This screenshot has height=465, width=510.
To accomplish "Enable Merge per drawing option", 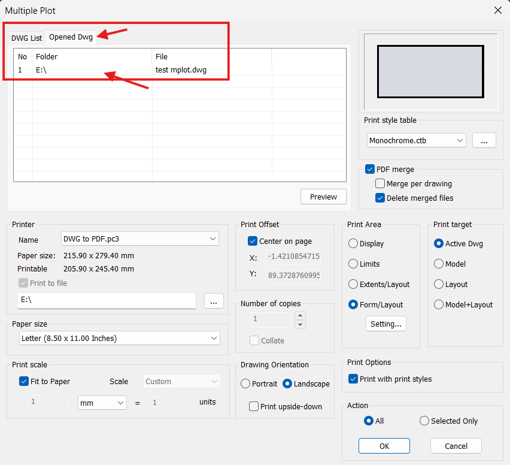I will 380,184.
